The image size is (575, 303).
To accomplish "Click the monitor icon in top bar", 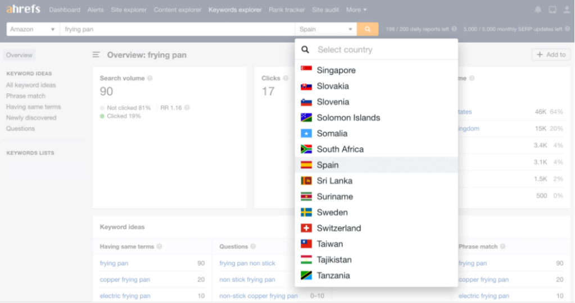I will 553,10.
